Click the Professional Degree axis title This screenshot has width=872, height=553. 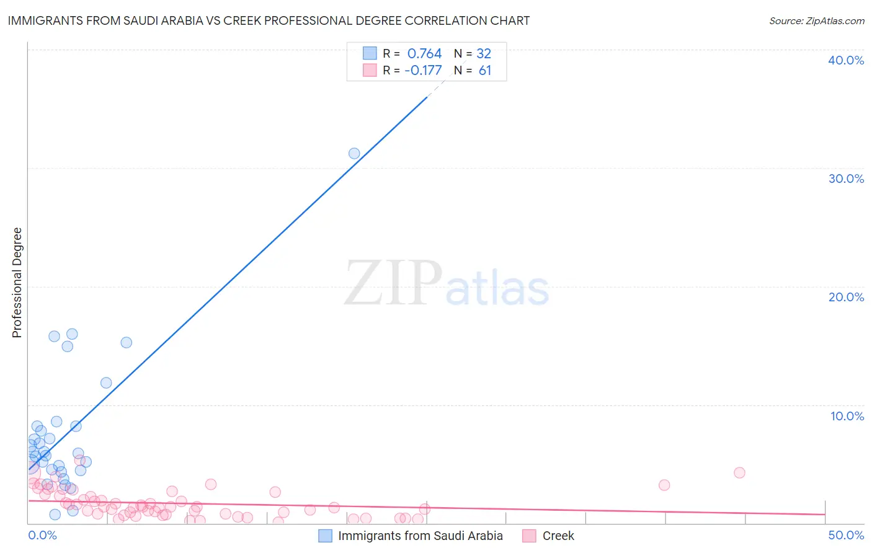[x=17, y=283]
